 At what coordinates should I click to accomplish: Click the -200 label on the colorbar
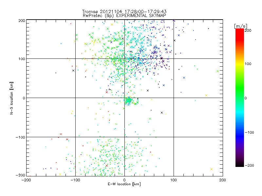point(249,165)
